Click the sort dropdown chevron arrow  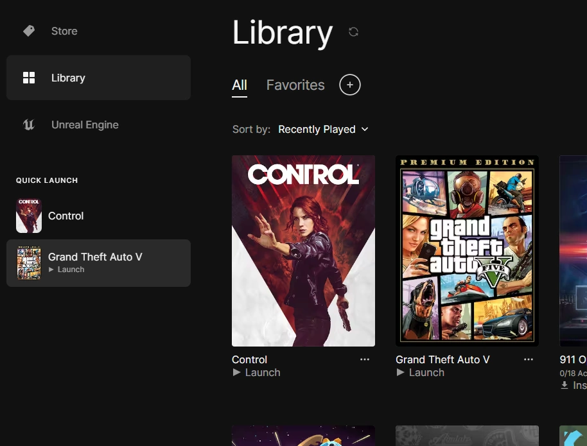click(x=365, y=130)
